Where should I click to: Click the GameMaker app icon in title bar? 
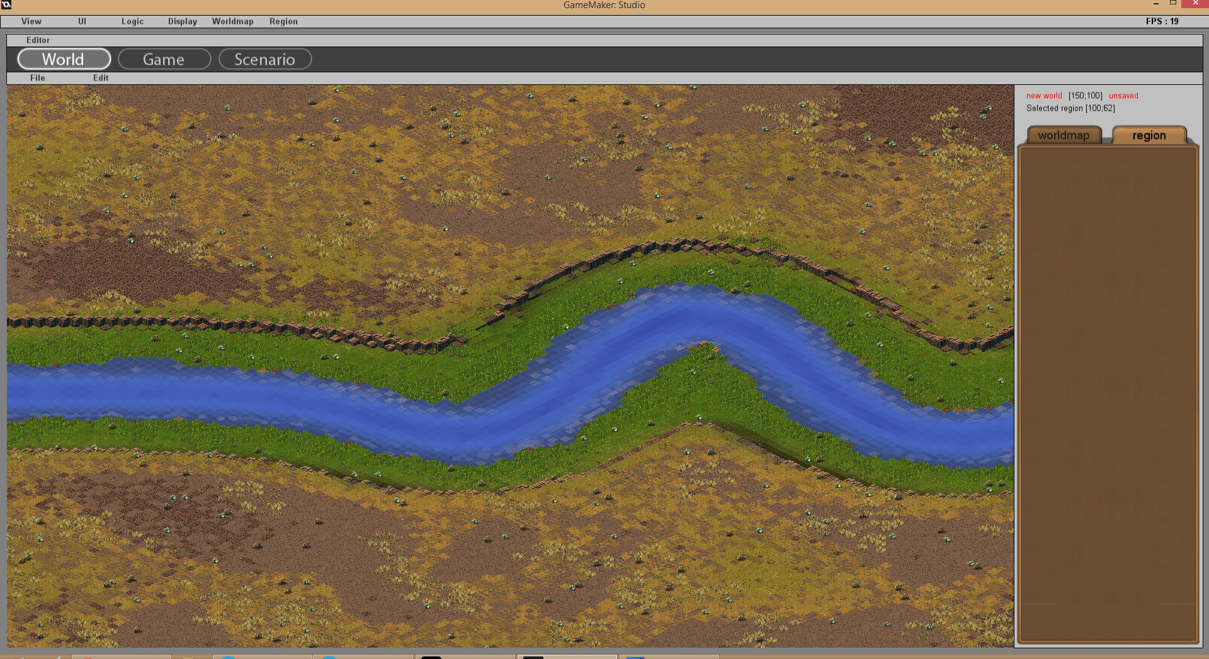click(6, 5)
